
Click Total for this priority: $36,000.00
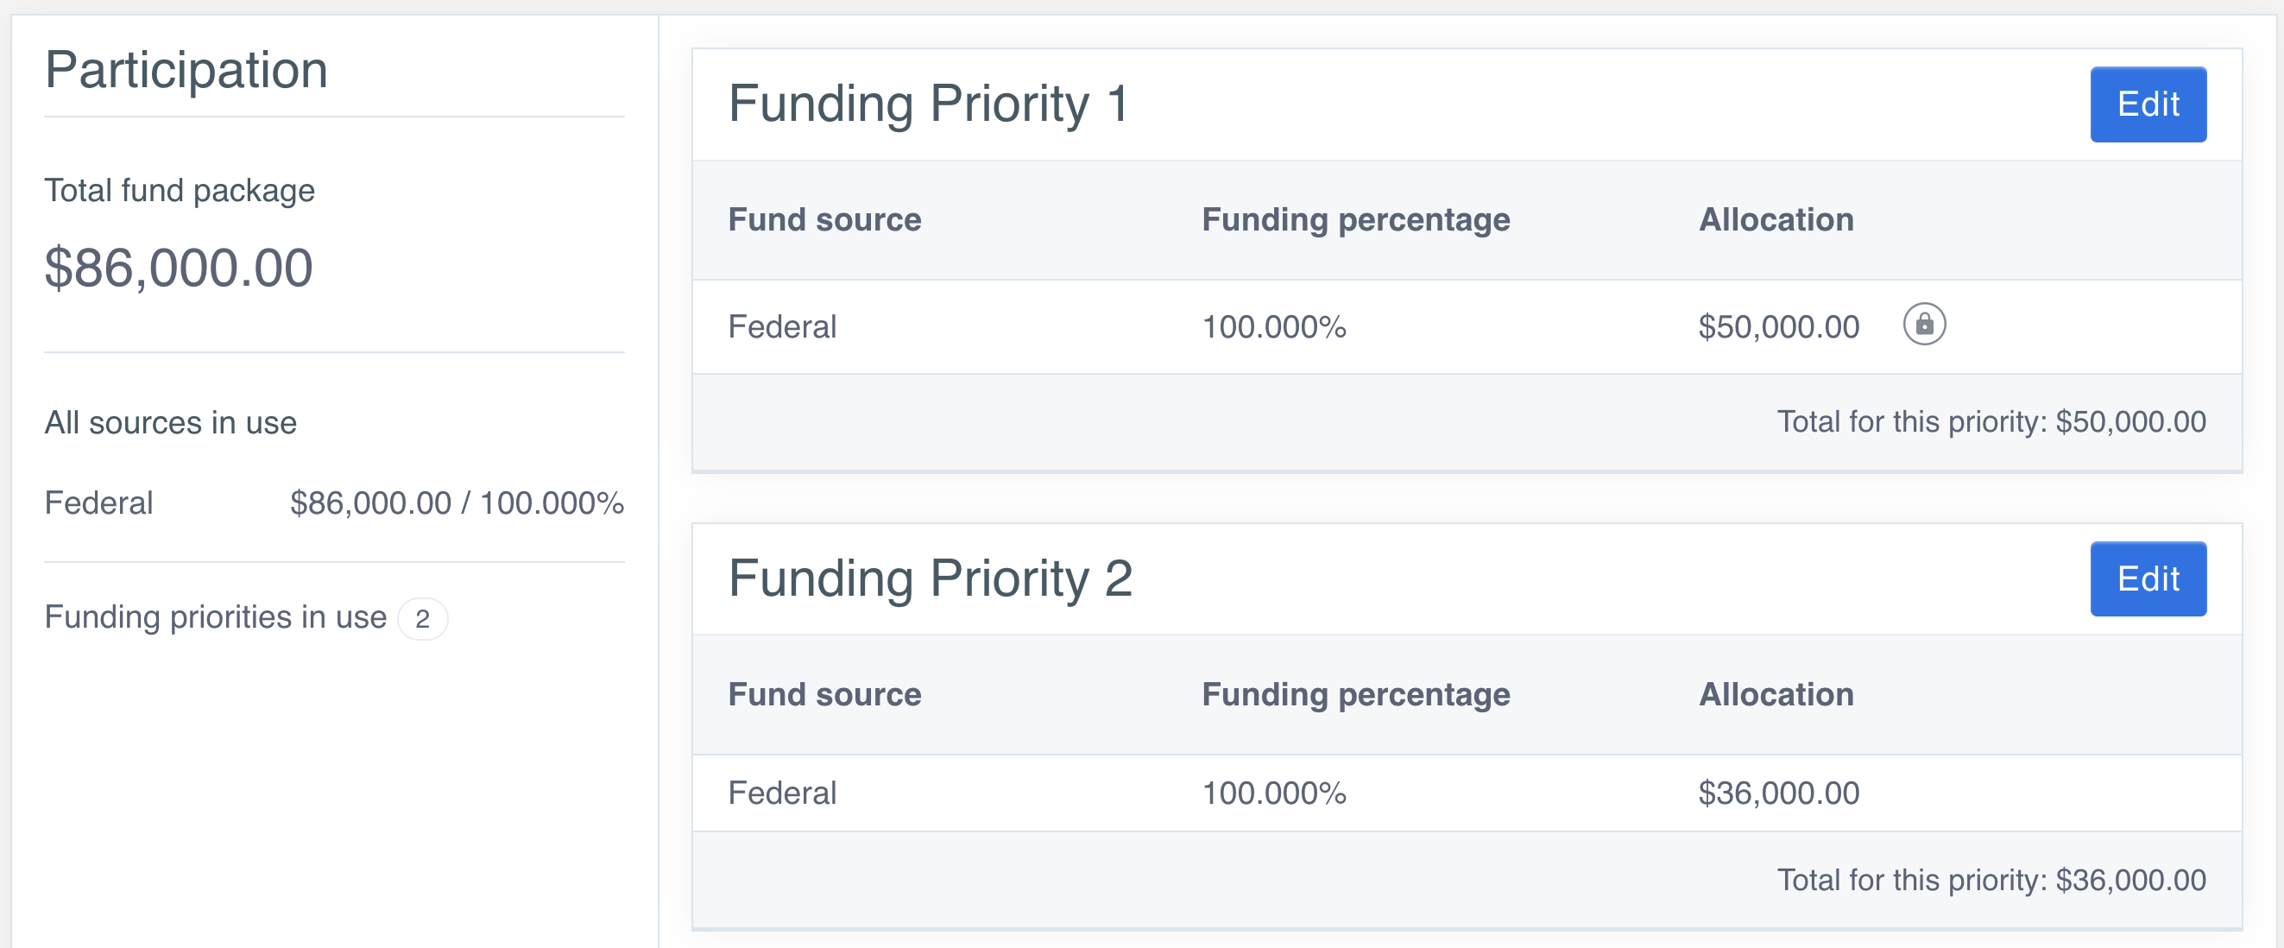[x=1991, y=880]
